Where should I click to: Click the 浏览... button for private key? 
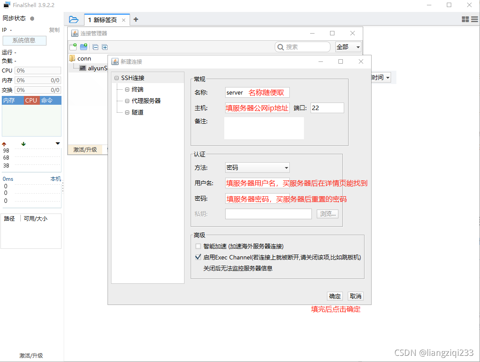pyautogui.click(x=327, y=214)
